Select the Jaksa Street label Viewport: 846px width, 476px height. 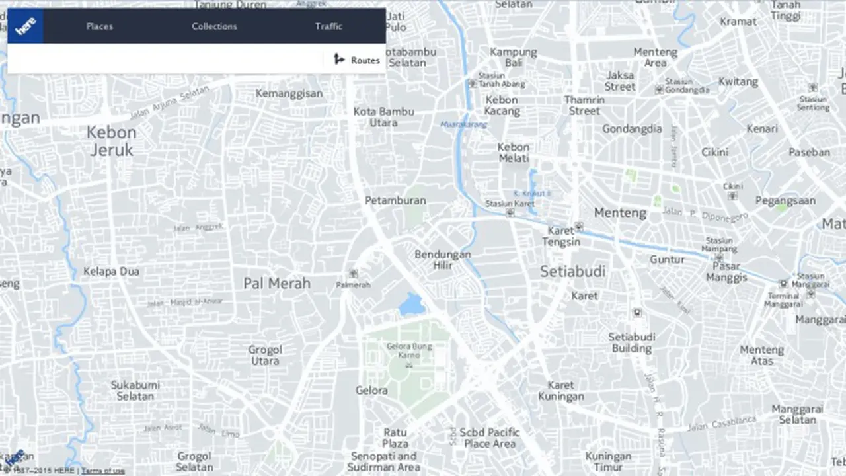[620, 81]
